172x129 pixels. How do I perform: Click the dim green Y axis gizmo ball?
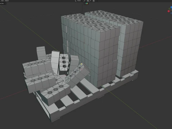[169, 9]
